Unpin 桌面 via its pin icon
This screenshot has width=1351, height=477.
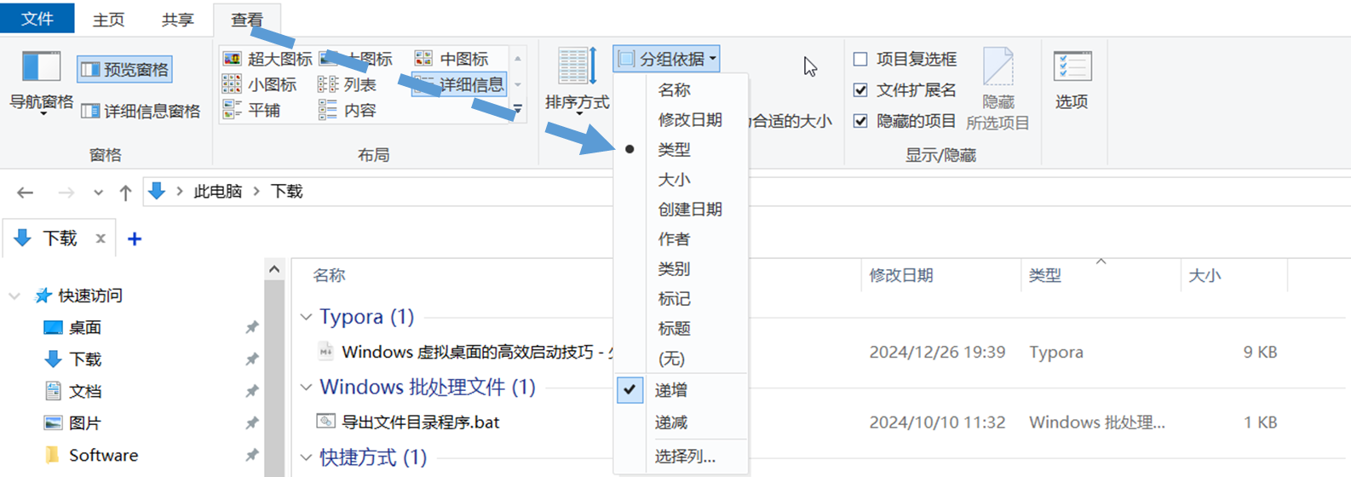(x=251, y=327)
